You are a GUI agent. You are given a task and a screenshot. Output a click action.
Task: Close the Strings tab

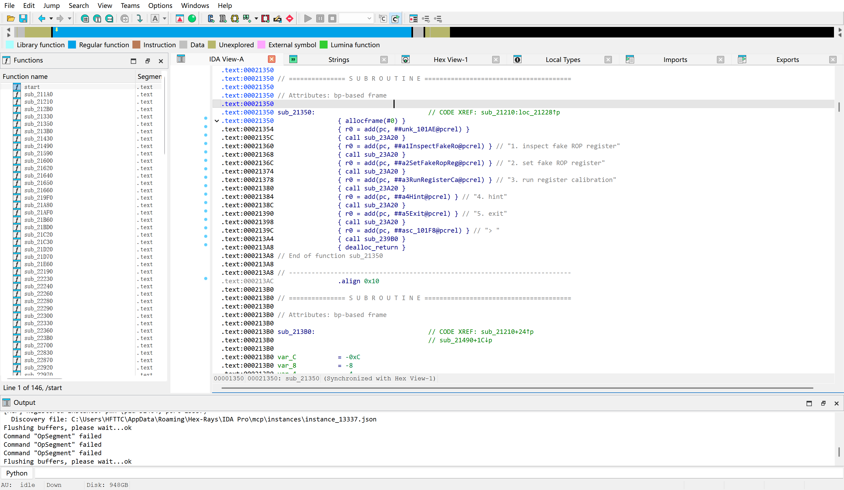384,60
